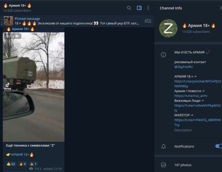Click the photos icon beside 197 photos

163,165
